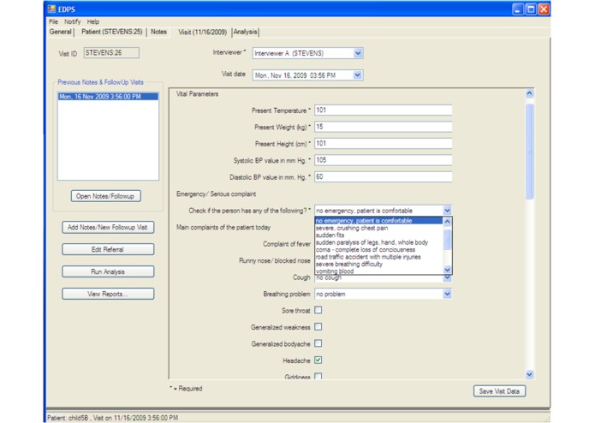This screenshot has height=423, width=595.
Task: Click the Visit ID field STEVENS:26
Action: 111,53
